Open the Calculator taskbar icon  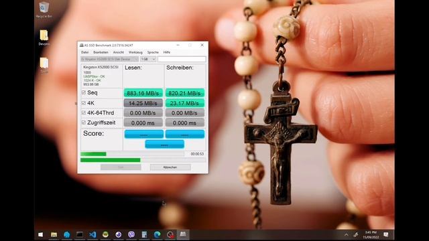coord(144,234)
